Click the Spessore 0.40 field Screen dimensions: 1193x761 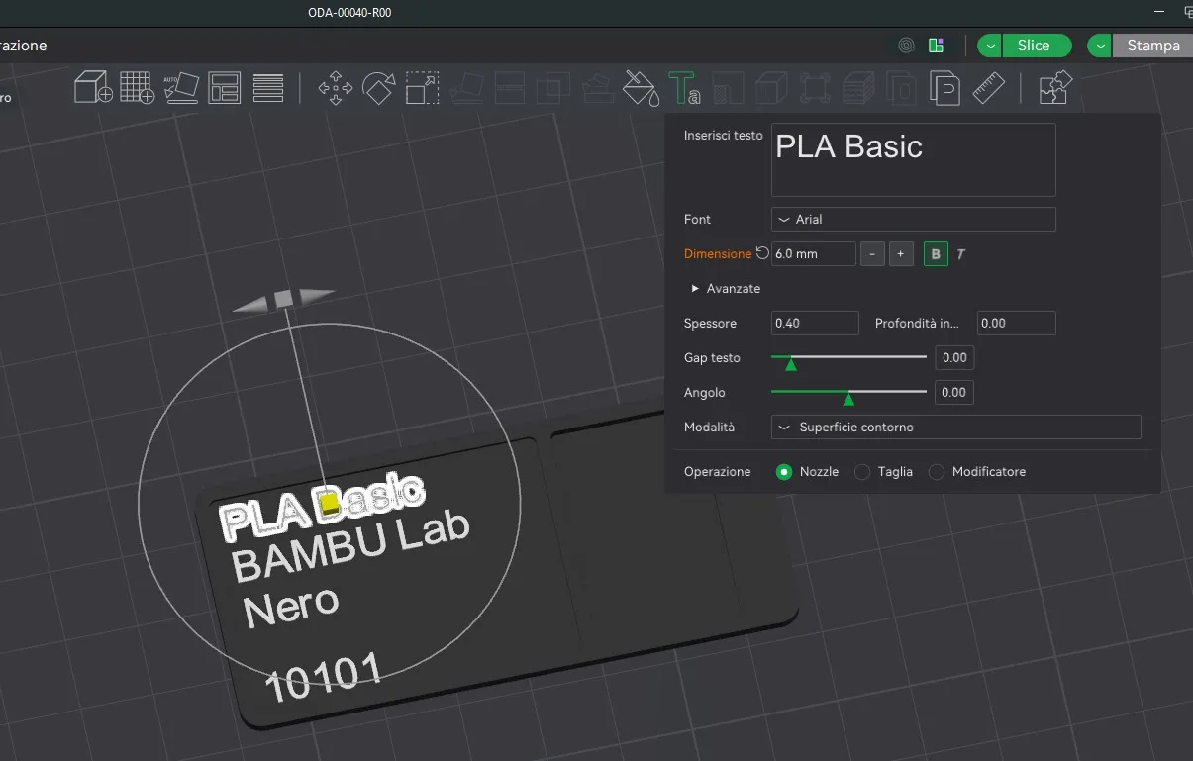tap(815, 323)
